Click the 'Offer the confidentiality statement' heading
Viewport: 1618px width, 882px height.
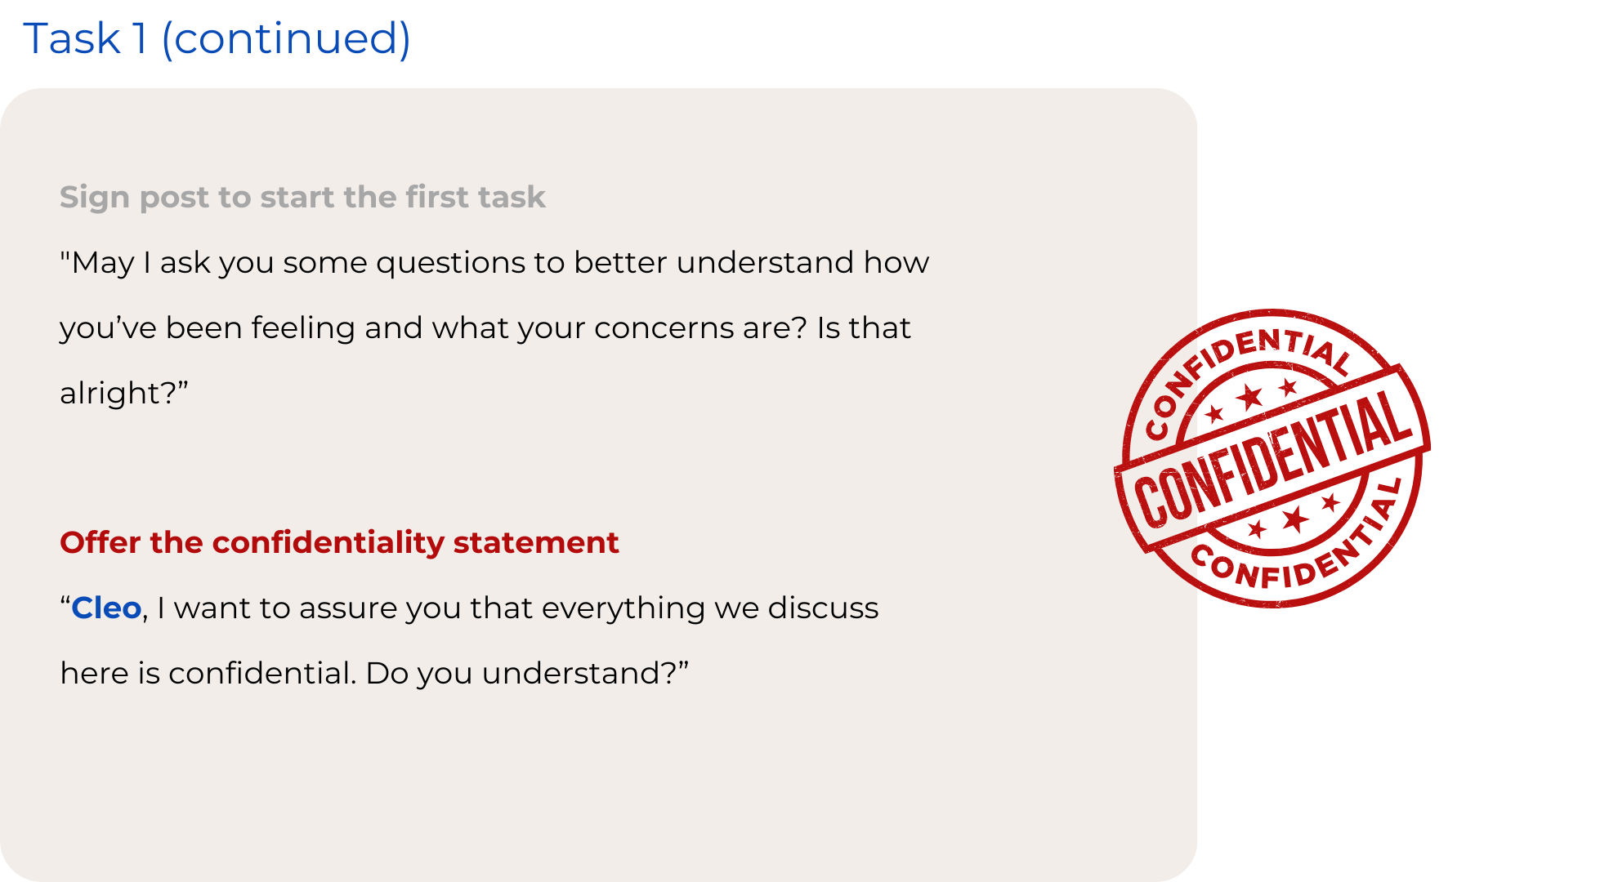click(339, 542)
